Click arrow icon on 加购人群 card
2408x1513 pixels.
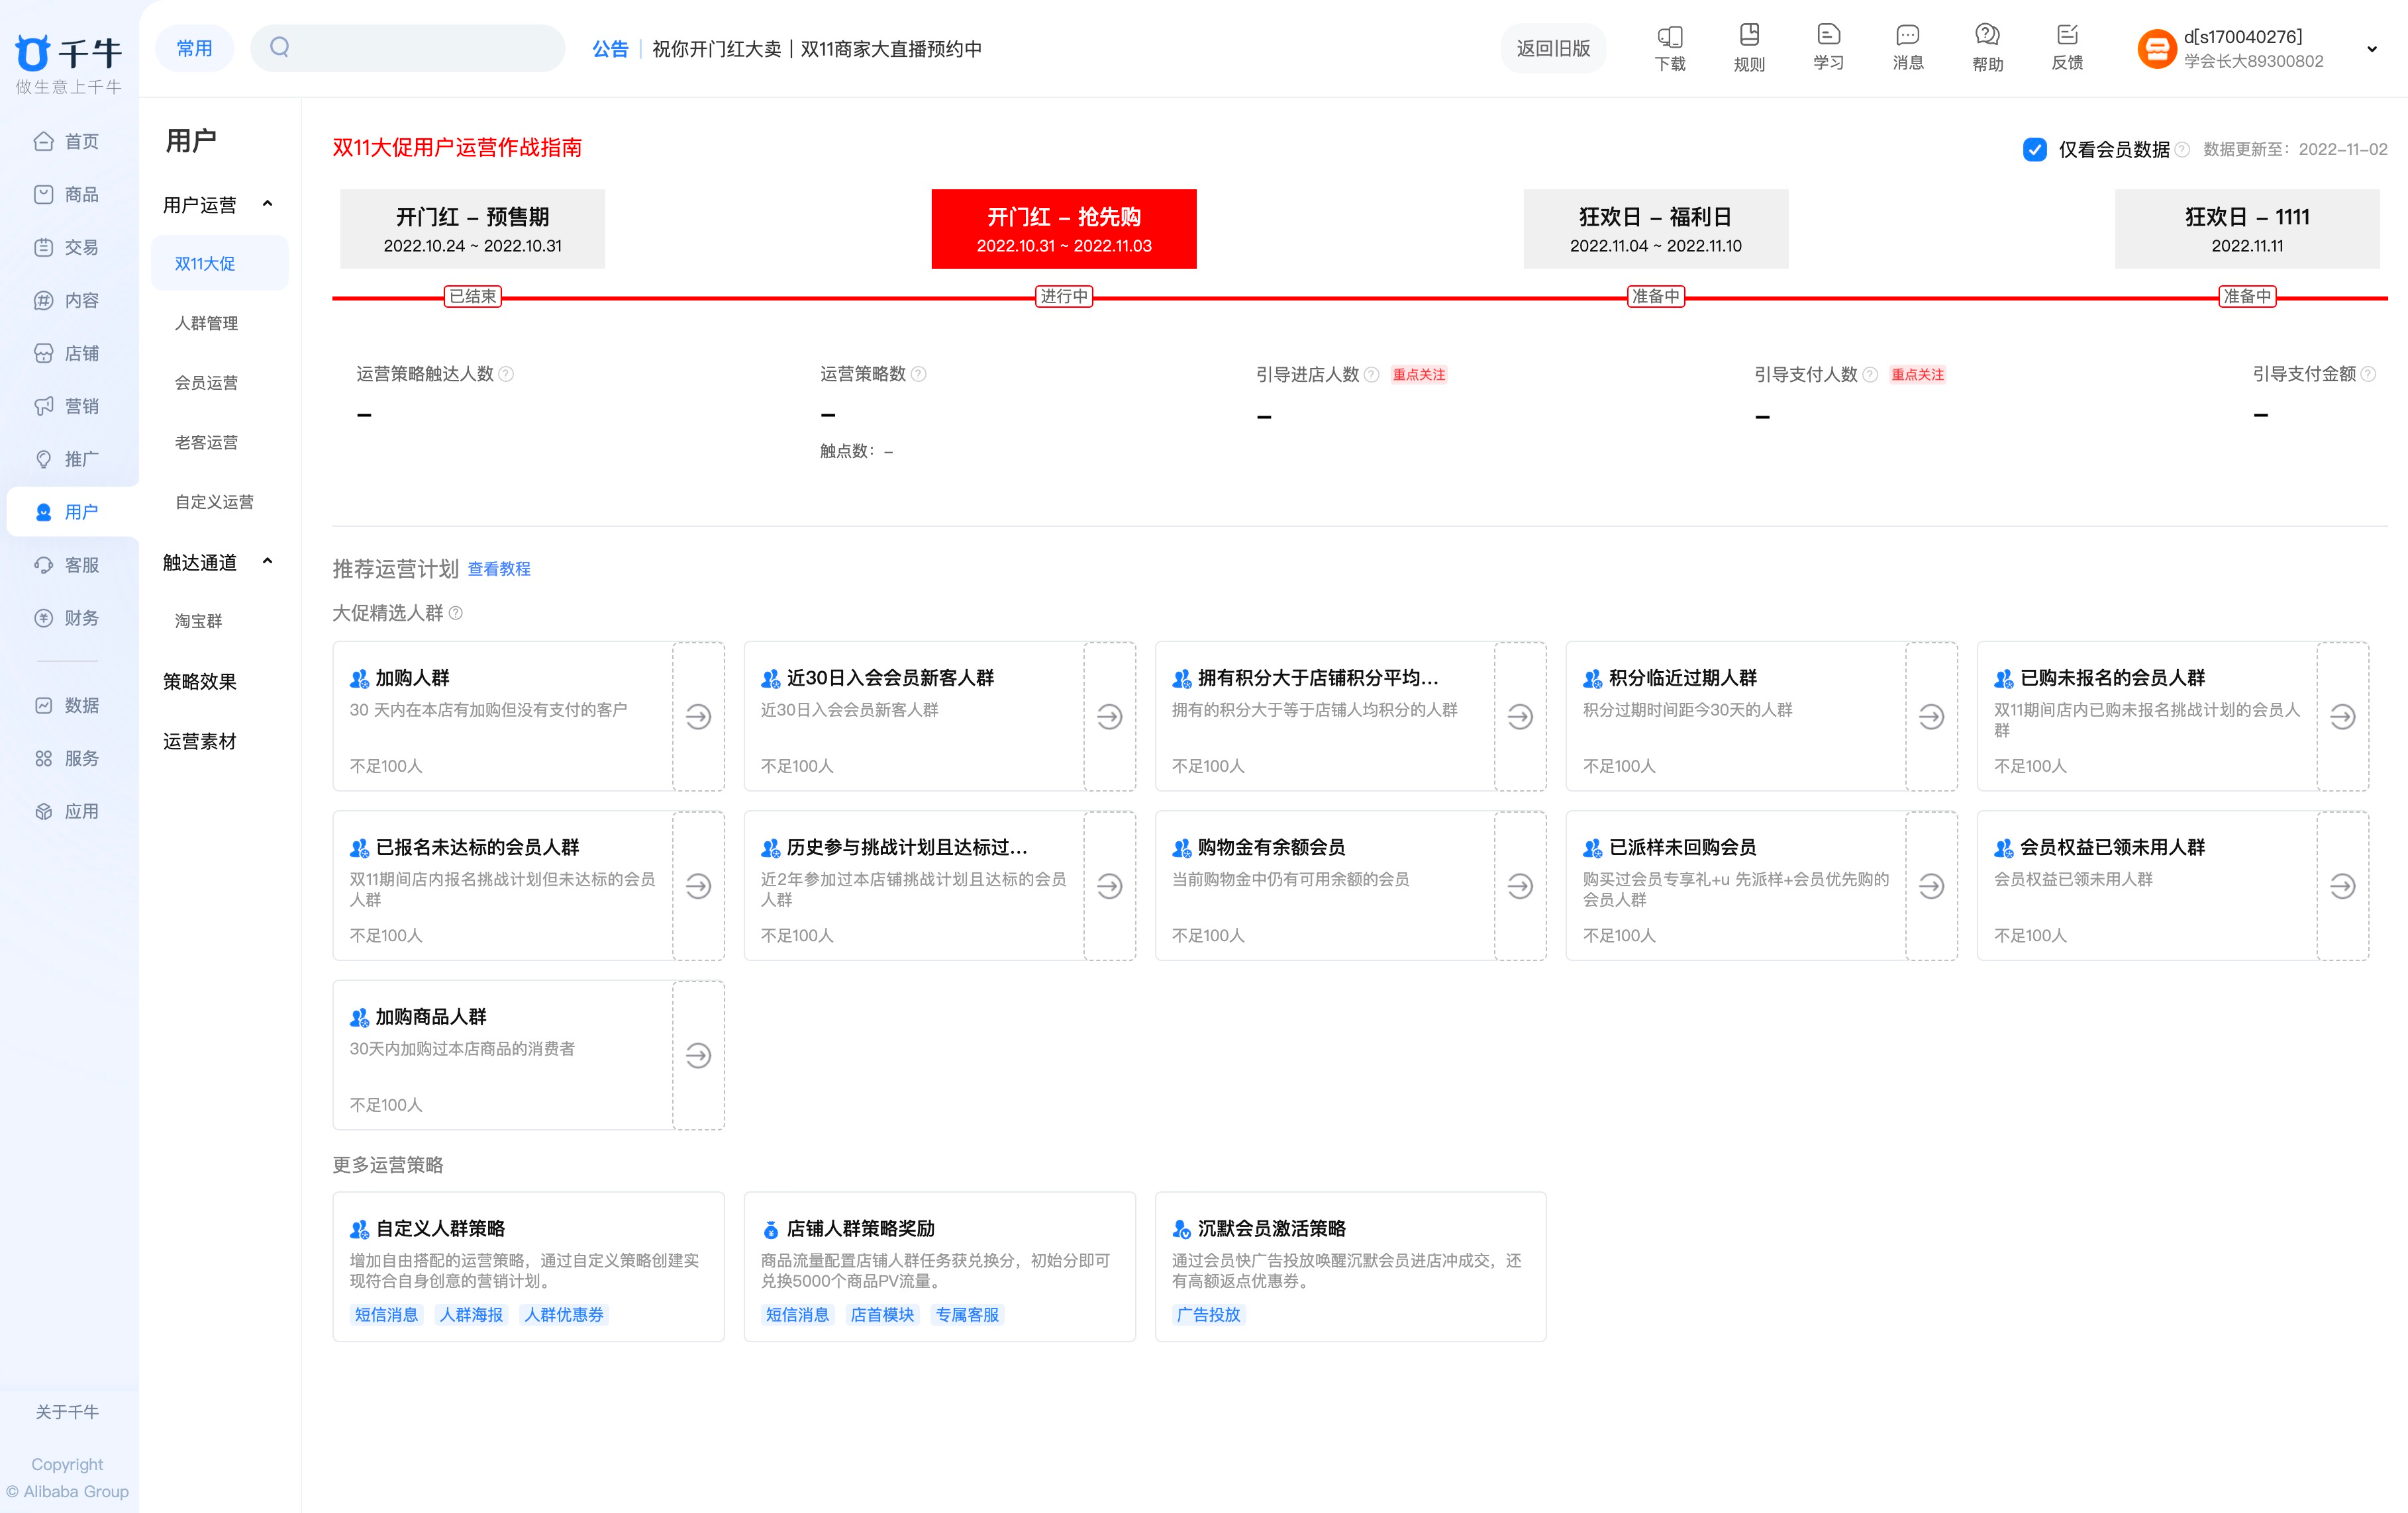(698, 717)
